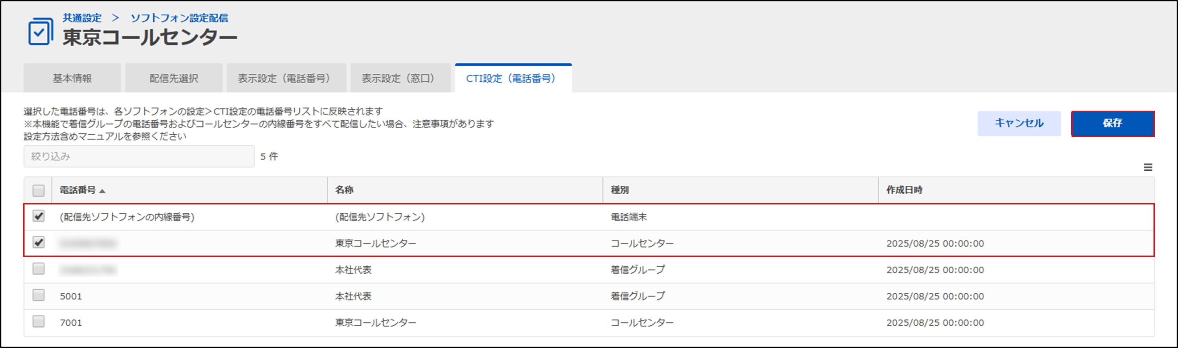Click the キャンセル button
The width and height of the screenshot is (1178, 348).
[1019, 123]
